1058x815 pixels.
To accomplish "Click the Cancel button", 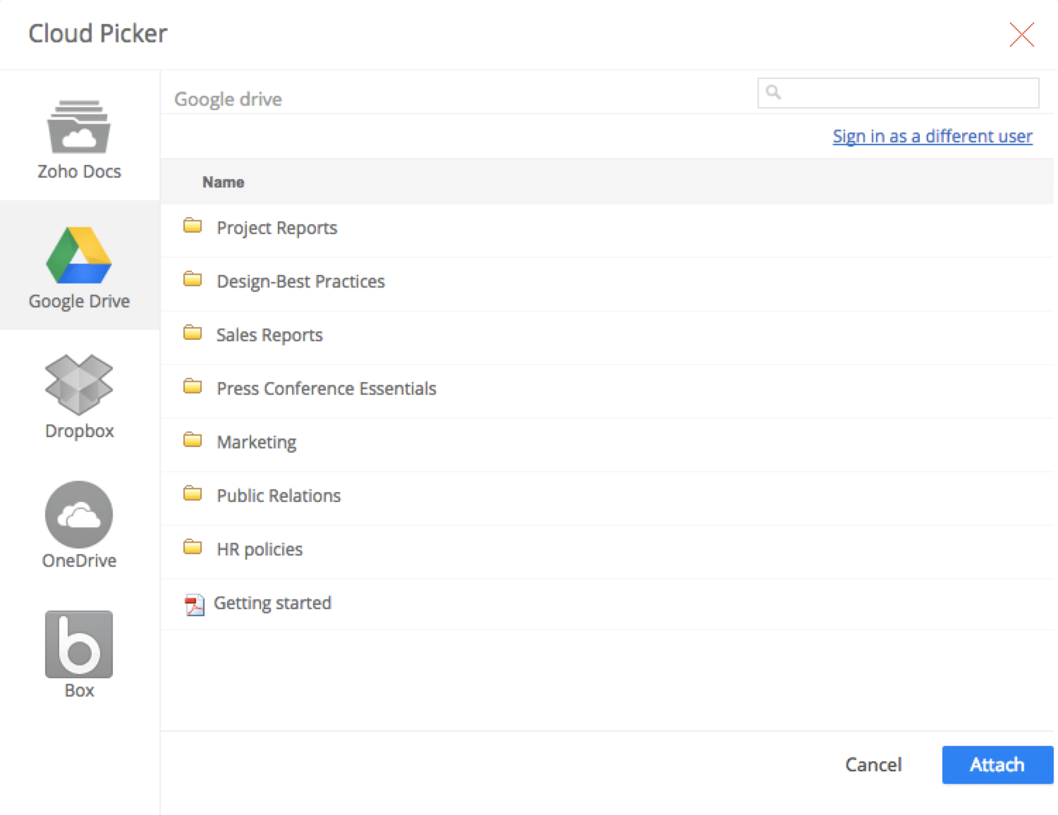I will pos(873,765).
